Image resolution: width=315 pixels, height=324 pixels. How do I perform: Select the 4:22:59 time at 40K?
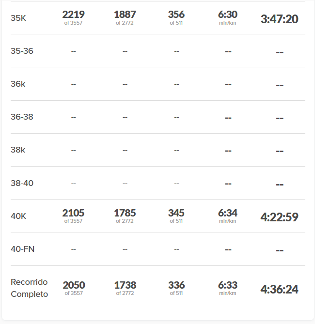pyautogui.click(x=279, y=217)
